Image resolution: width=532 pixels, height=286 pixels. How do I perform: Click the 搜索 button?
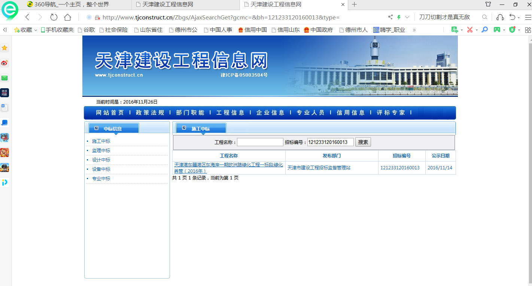click(363, 142)
